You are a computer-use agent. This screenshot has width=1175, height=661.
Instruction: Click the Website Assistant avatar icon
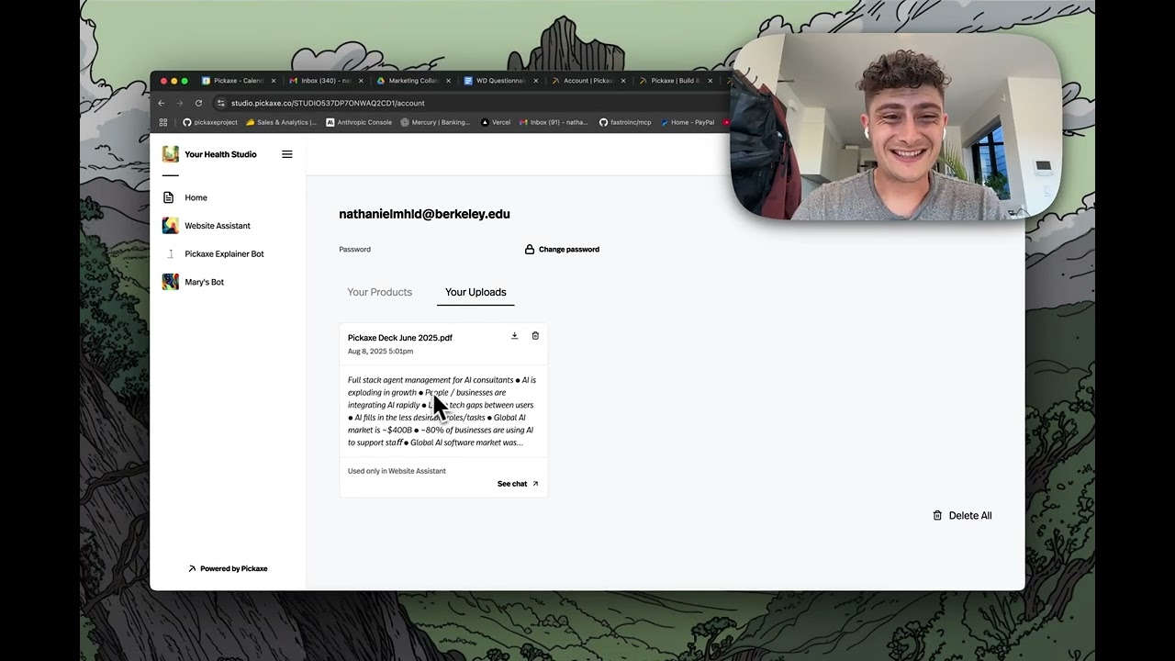pos(171,226)
